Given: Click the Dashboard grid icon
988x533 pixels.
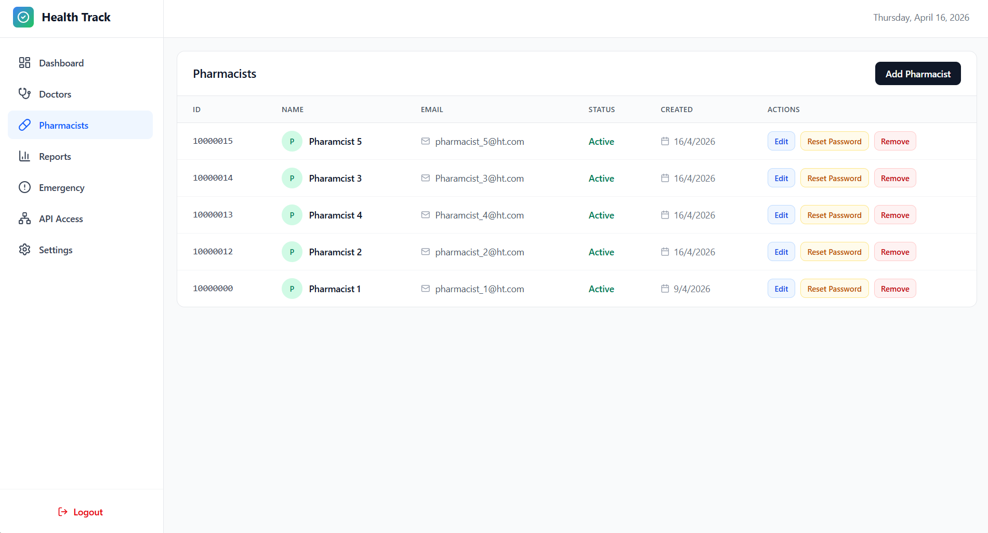Looking at the screenshot, I should (x=24, y=63).
